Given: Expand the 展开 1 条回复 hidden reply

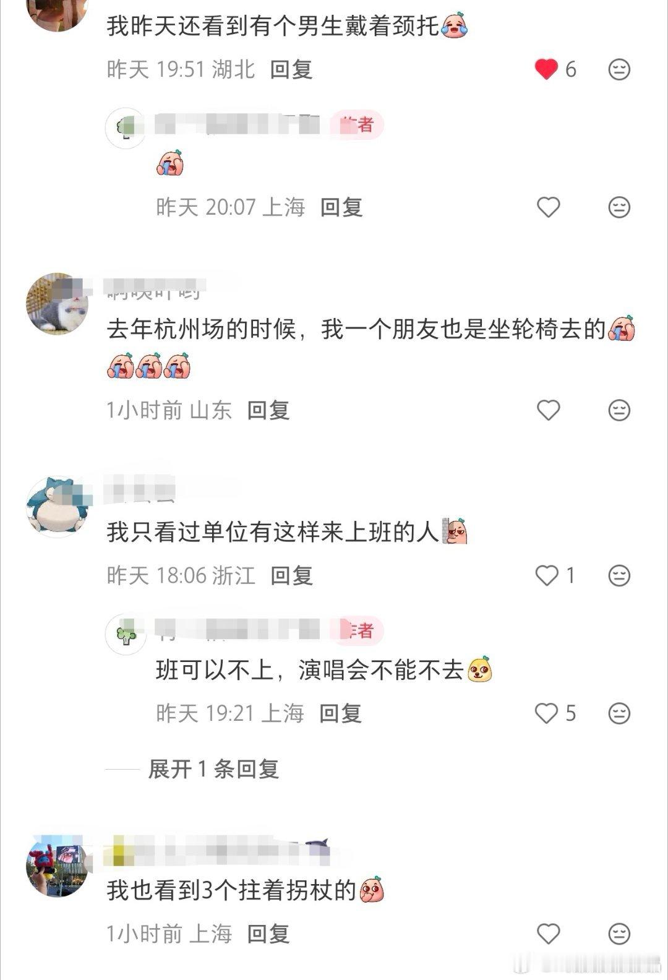Looking at the screenshot, I should pos(213,769).
